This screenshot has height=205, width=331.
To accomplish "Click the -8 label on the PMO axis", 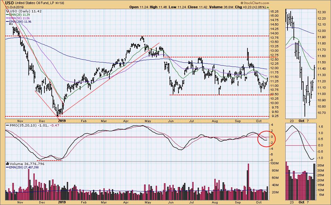I will (x=272, y=160).
